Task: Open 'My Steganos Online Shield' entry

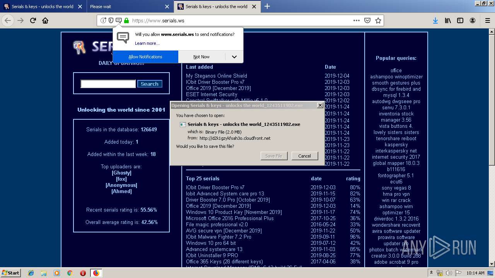Action: coord(216,76)
